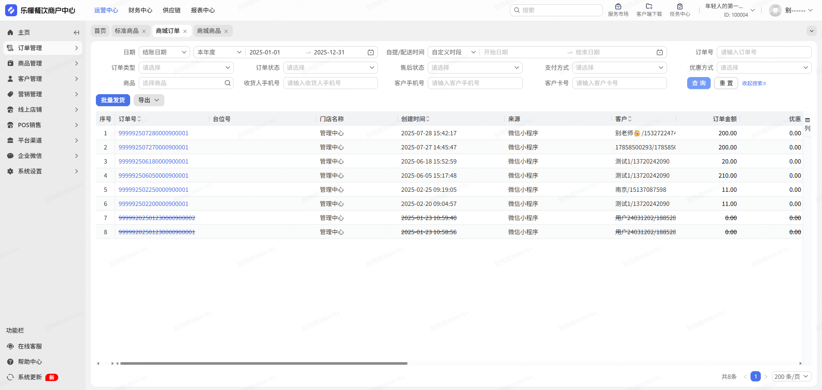Switch to 财务中心 top menu
The image size is (822, 390).
140,10
